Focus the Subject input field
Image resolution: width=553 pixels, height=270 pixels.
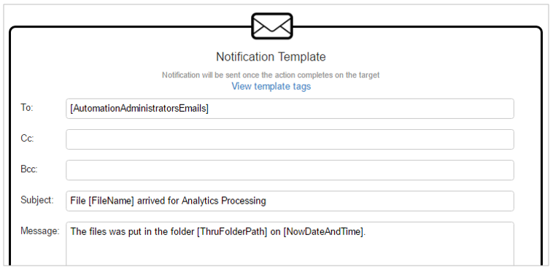pyautogui.click(x=290, y=201)
